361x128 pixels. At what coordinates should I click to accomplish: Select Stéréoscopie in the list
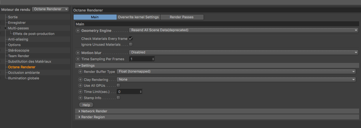point(19,50)
